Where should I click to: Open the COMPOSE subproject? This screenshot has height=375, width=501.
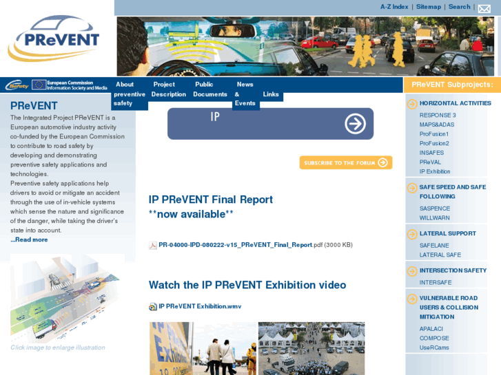(434, 338)
